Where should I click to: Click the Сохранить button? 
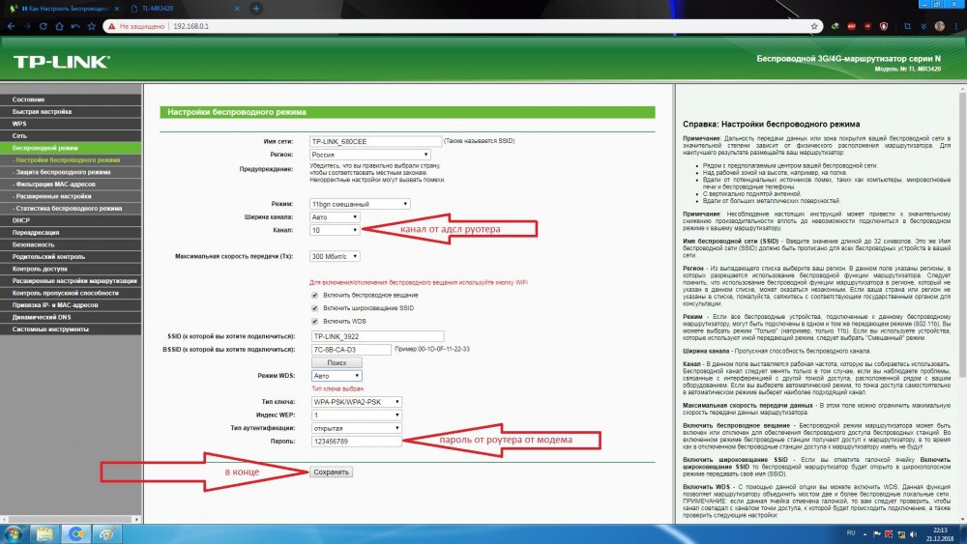click(332, 472)
